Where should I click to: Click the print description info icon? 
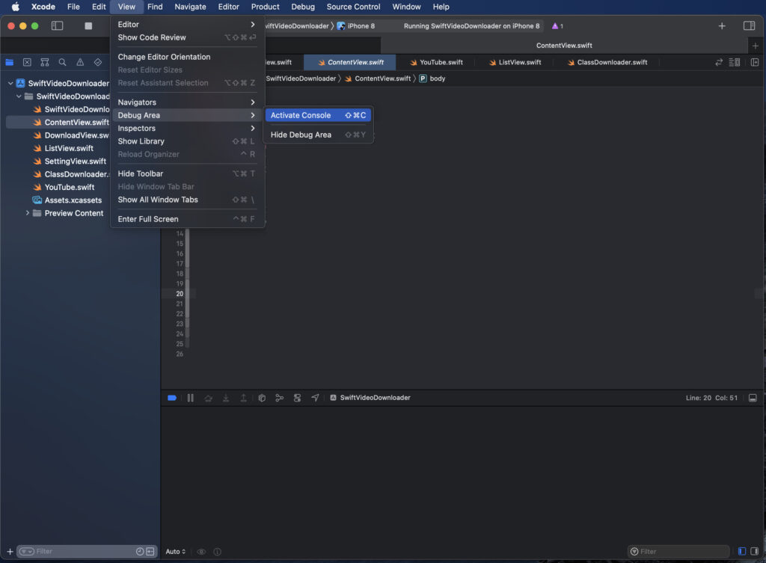click(218, 552)
